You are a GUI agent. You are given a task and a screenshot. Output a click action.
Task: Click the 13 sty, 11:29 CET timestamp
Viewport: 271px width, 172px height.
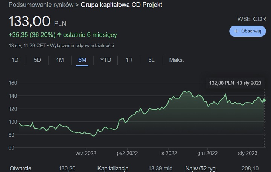27,46
